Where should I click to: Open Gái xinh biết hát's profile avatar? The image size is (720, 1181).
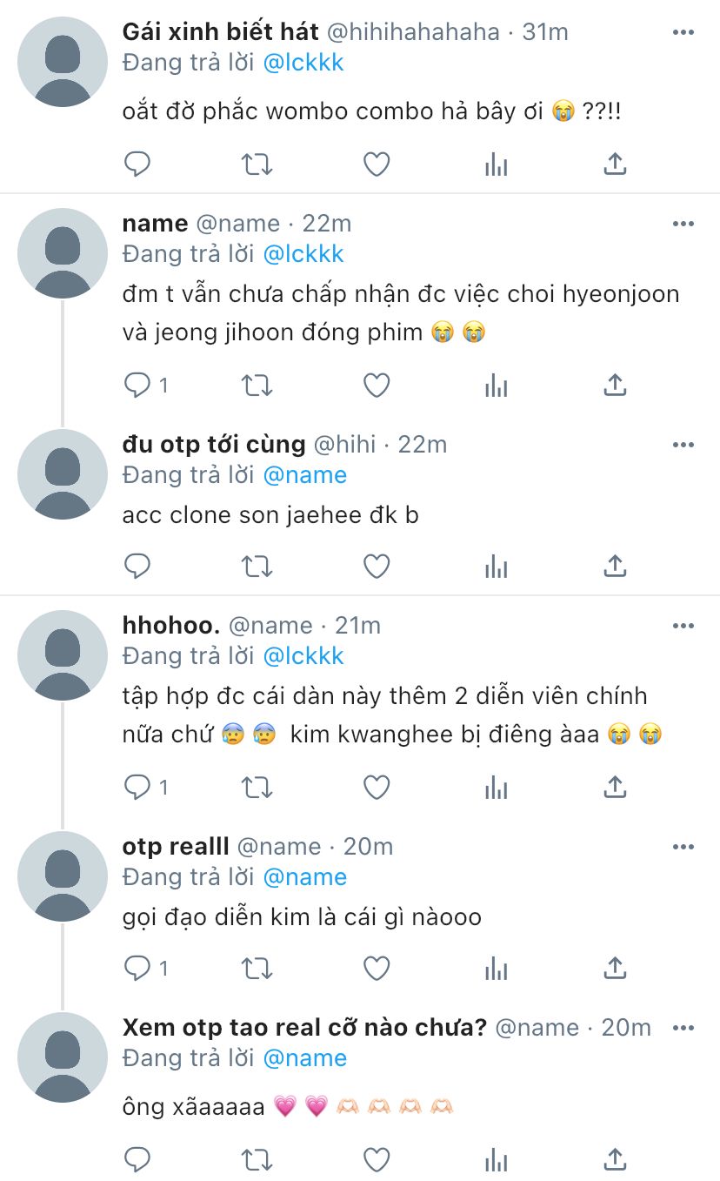pyautogui.click(x=63, y=62)
